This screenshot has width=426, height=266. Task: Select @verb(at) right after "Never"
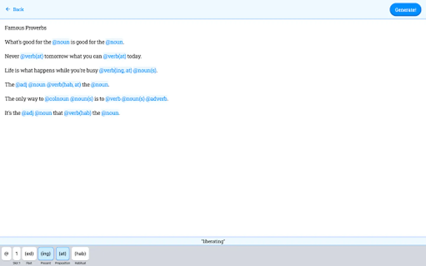click(x=32, y=56)
